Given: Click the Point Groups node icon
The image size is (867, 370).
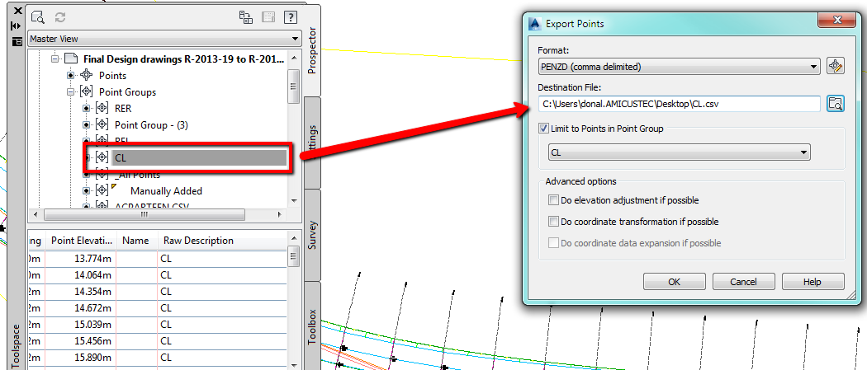Looking at the screenshot, I should pos(86,92).
